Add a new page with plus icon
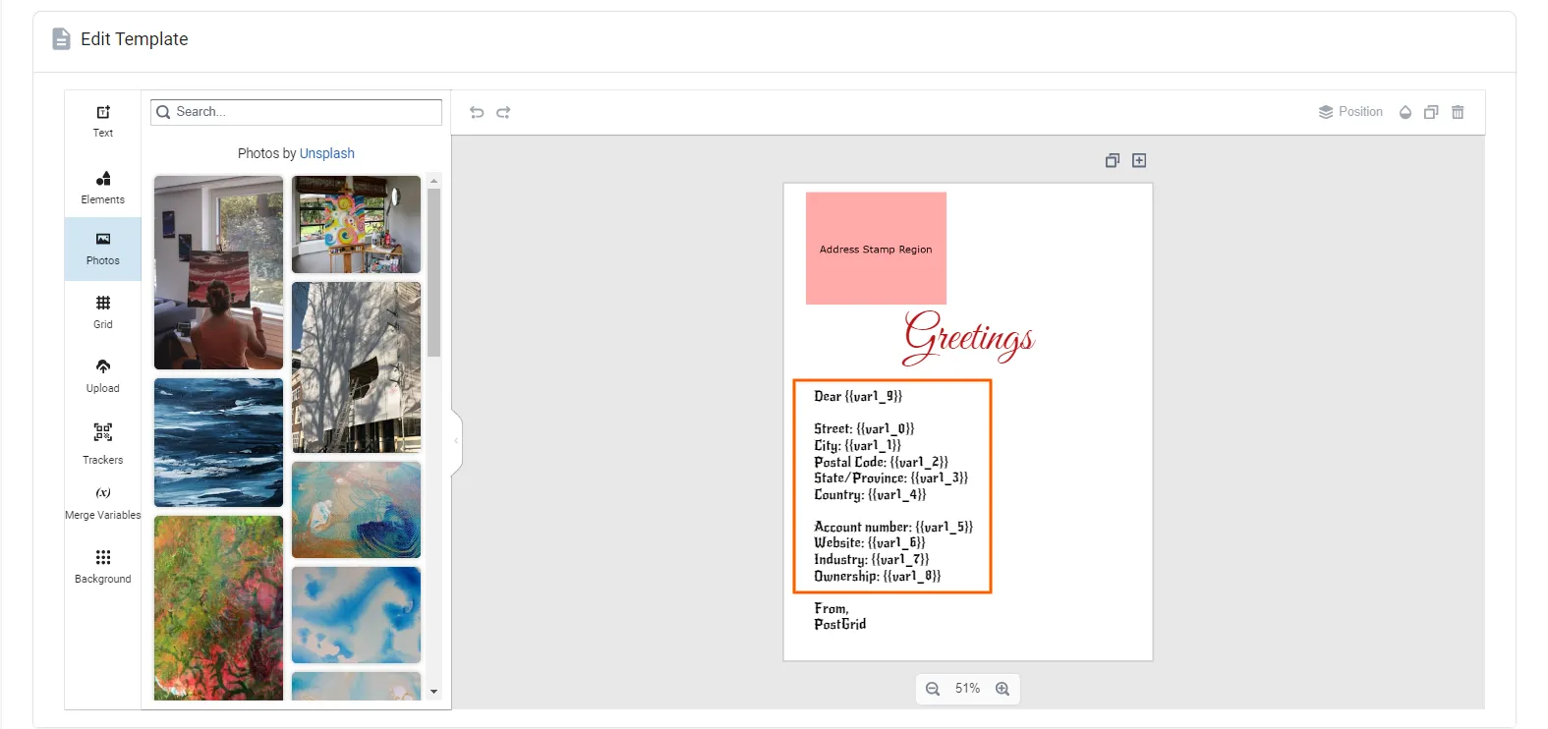Image resolution: width=1548 pixels, height=729 pixels. point(1139,160)
